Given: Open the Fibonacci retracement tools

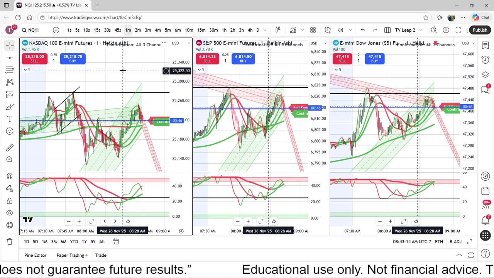Looking at the screenshot, I should click(x=10, y=70).
